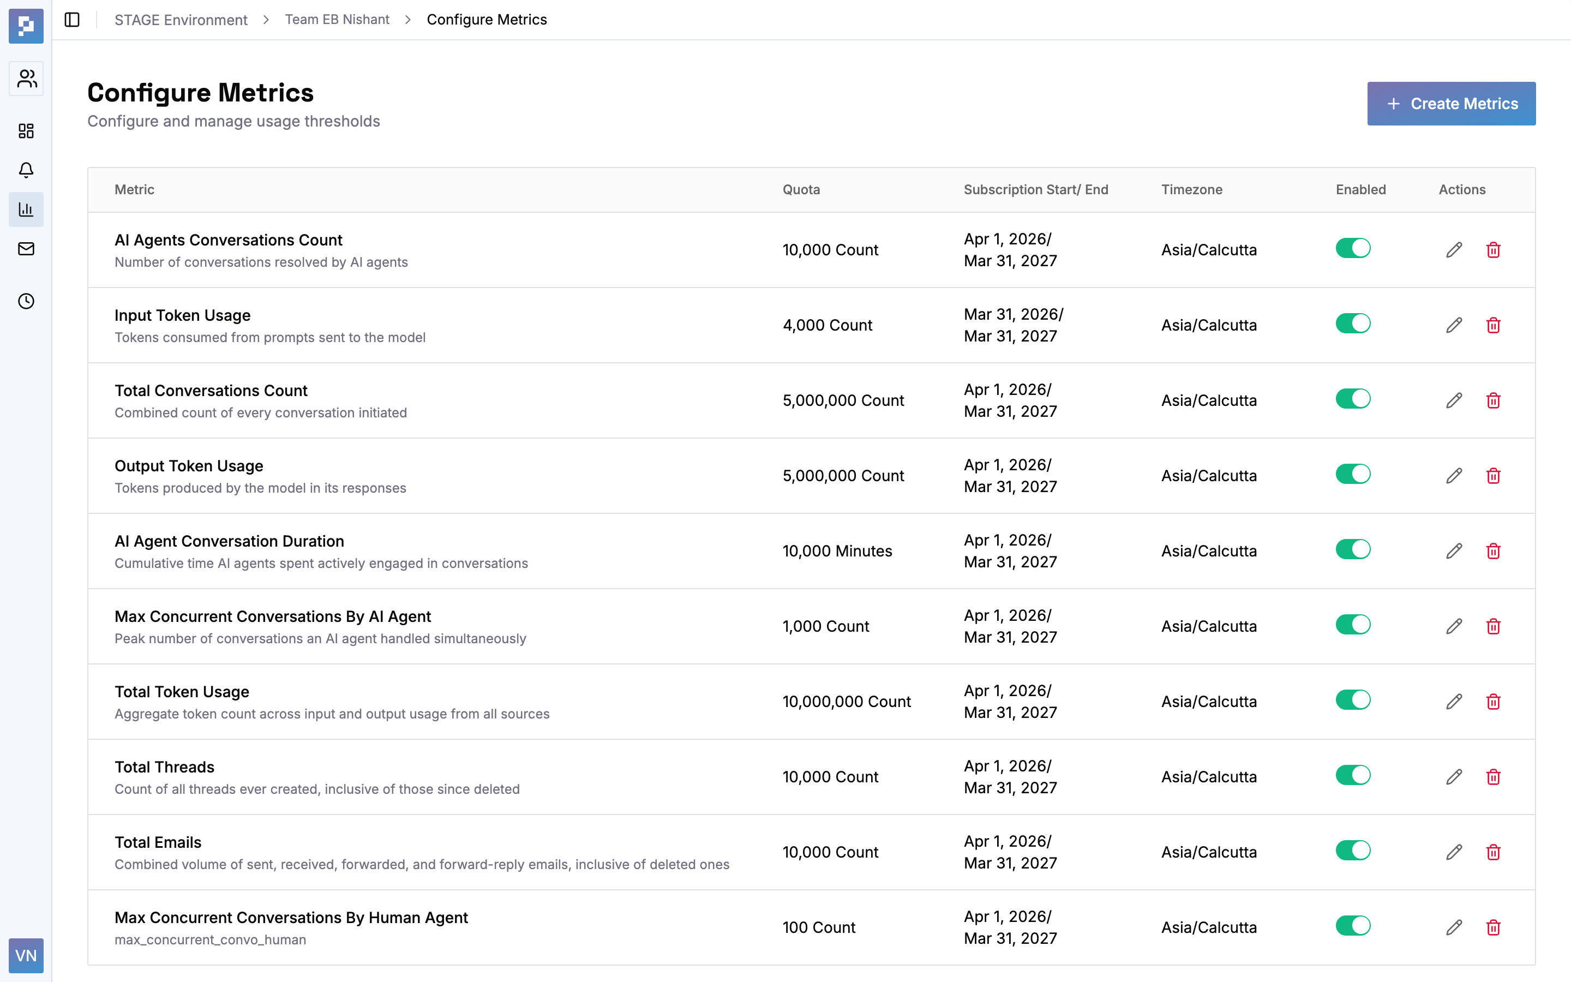
Task: Disable Input Token Usage toggle
Action: [1353, 324]
